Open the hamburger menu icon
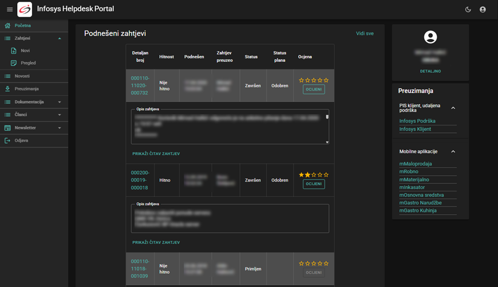 10,10
